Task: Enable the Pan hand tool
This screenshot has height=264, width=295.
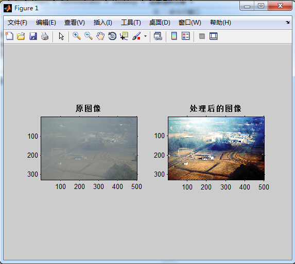Action: click(100, 36)
